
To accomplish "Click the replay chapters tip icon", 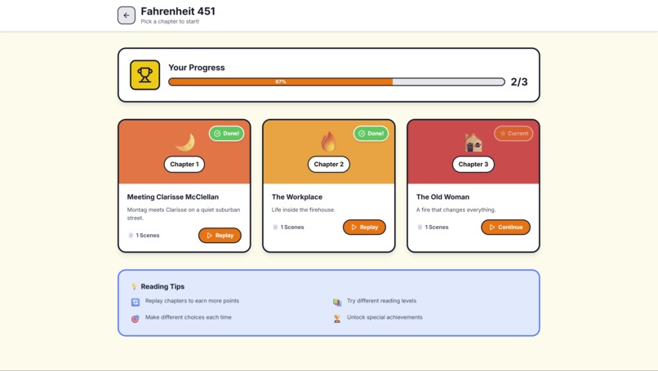I will tap(136, 302).
